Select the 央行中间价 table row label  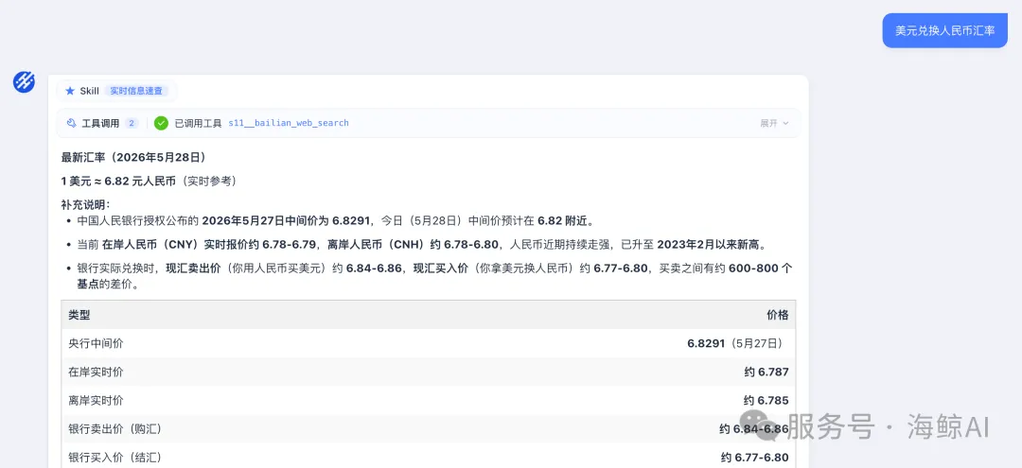click(96, 344)
